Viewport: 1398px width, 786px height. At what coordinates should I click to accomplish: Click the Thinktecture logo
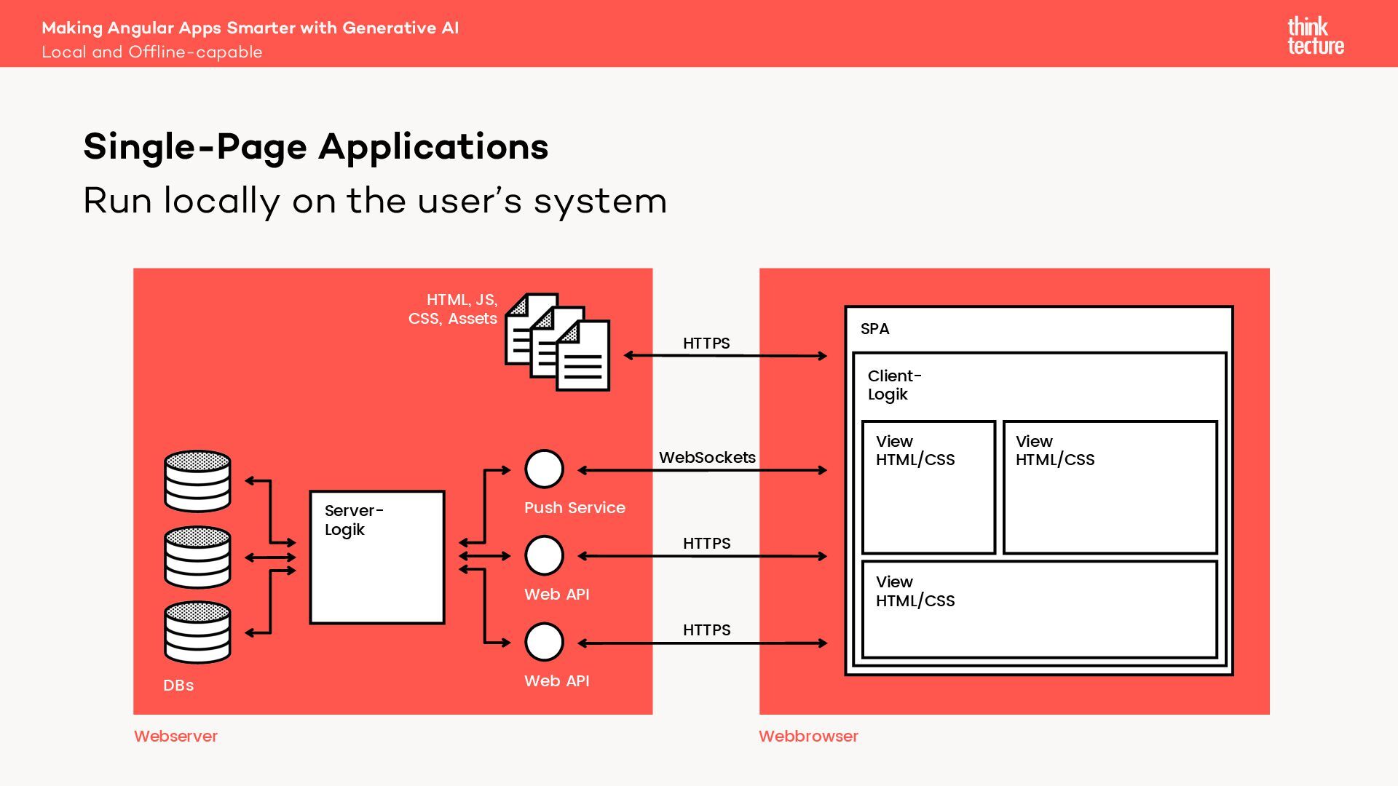click(1315, 36)
